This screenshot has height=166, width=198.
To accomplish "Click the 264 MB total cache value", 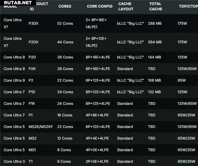I will point(155,42).
